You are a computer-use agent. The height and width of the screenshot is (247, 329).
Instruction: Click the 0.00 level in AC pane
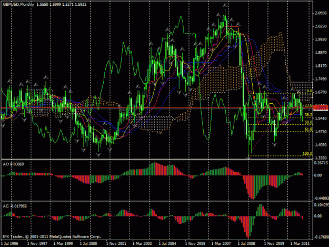coord(318,216)
